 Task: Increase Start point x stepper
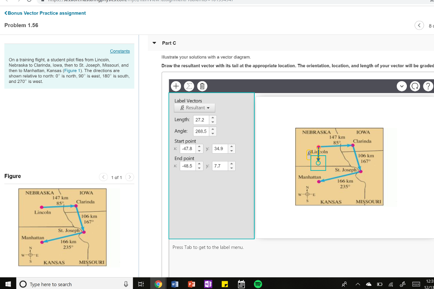pos(199,146)
